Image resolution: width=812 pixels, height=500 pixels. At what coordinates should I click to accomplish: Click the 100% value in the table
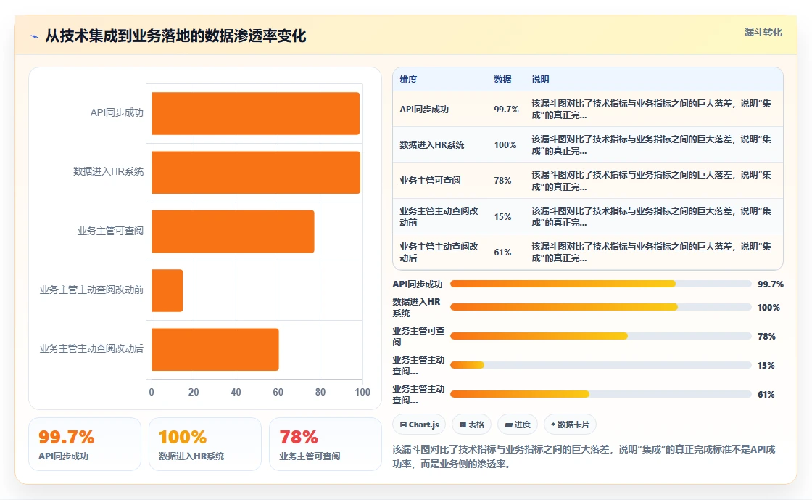pos(505,145)
